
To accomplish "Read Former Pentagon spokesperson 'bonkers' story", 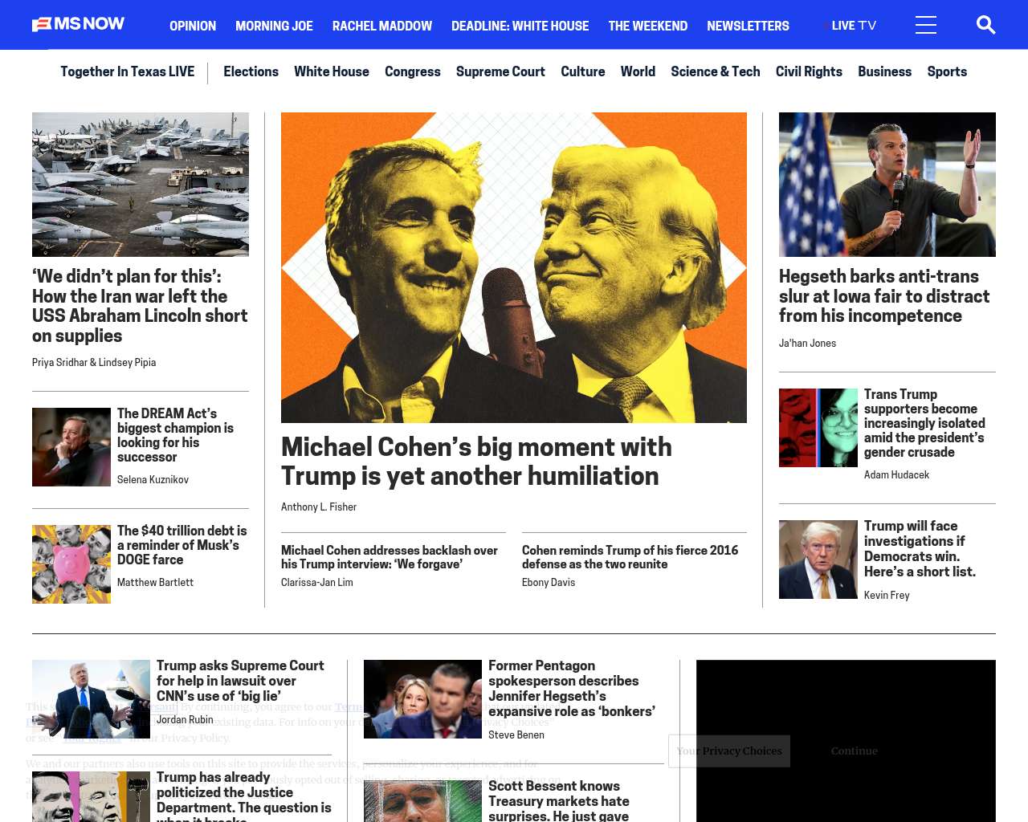I will point(572,689).
